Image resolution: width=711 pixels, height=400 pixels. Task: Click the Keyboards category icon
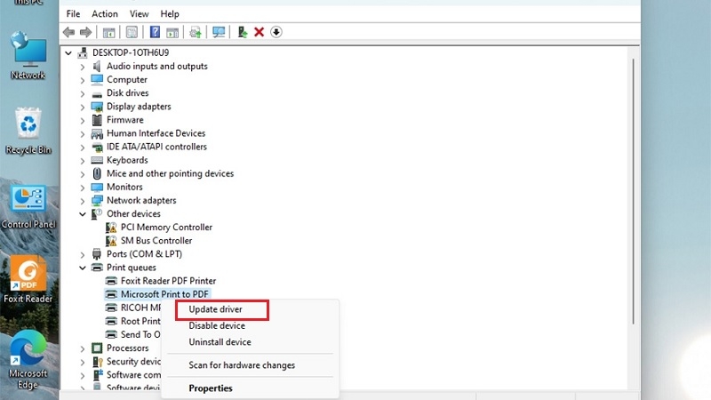coord(97,160)
